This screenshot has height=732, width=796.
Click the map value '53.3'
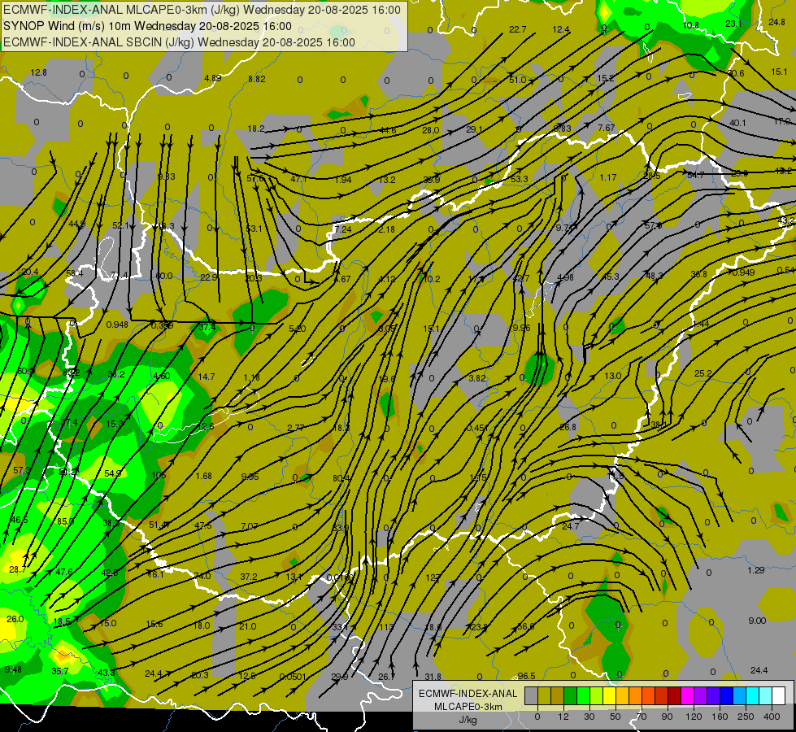(x=520, y=179)
